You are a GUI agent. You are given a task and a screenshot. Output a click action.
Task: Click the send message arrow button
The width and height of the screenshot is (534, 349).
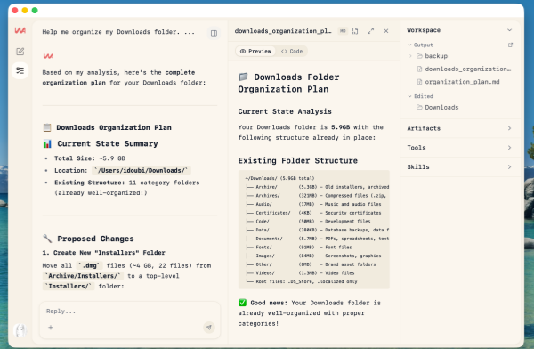[209, 328]
